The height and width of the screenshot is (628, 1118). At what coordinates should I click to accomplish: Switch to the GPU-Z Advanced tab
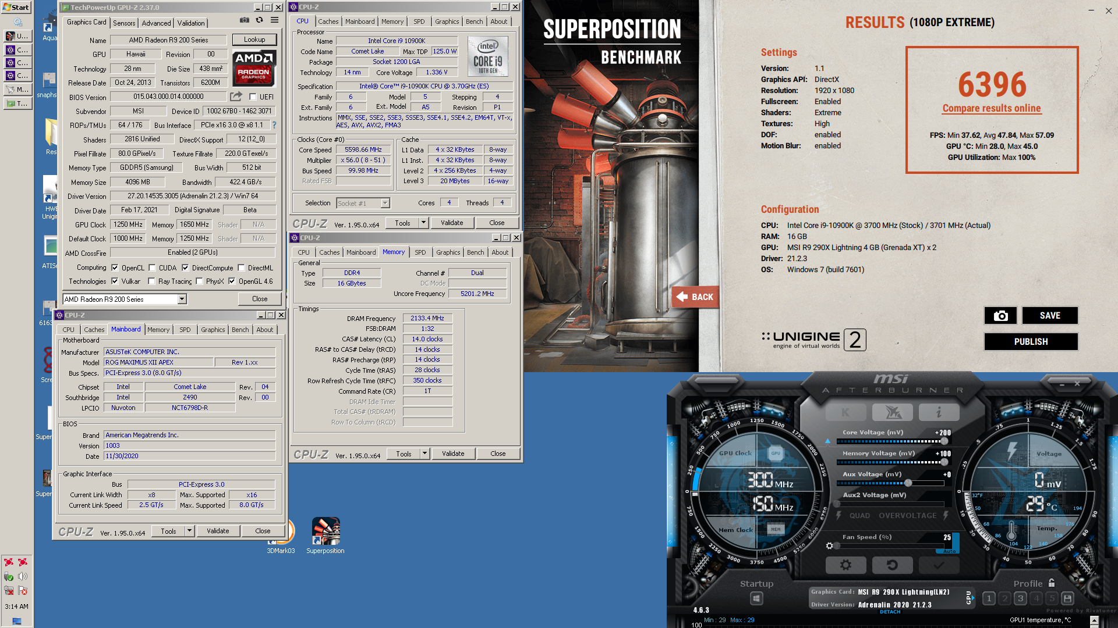point(157,23)
